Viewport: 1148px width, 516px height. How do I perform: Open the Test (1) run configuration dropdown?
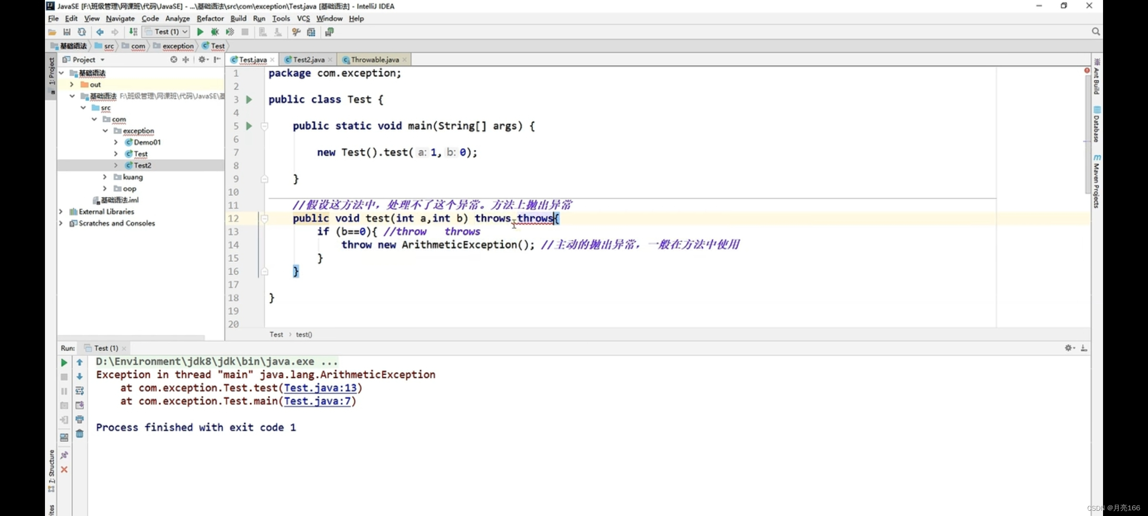click(x=167, y=32)
